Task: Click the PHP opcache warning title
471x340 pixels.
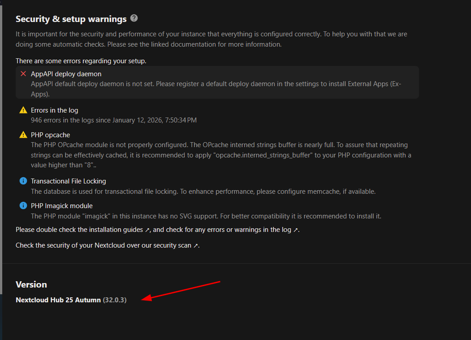Action: point(50,135)
